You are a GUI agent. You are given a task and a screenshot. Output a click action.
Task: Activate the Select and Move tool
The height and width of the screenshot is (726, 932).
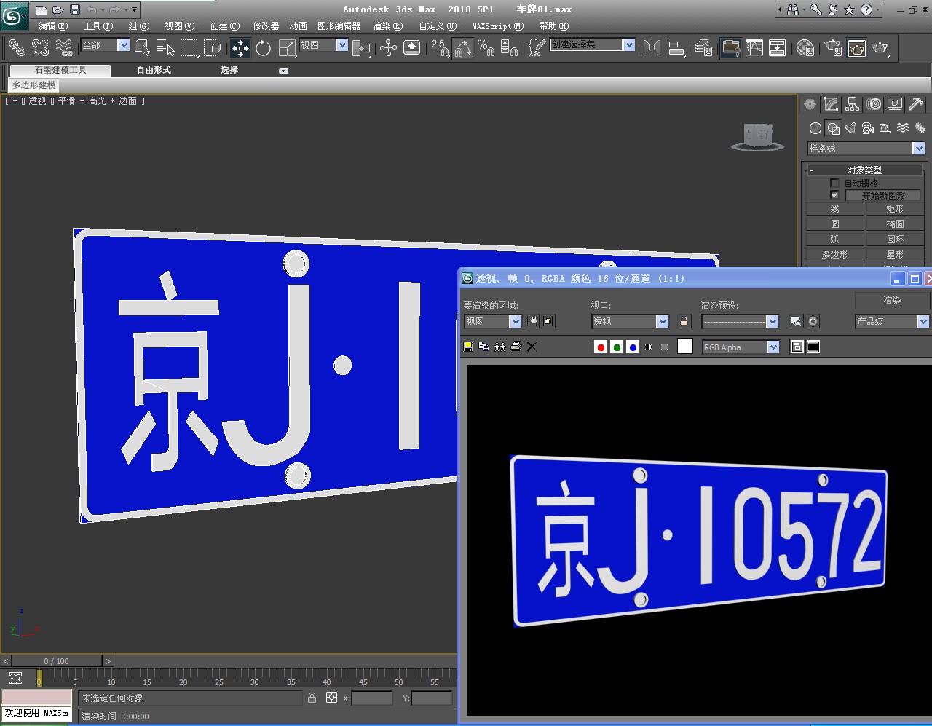coord(240,48)
